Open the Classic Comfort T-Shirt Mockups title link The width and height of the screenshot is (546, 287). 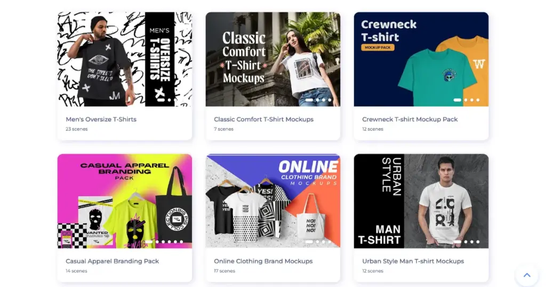(x=263, y=119)
